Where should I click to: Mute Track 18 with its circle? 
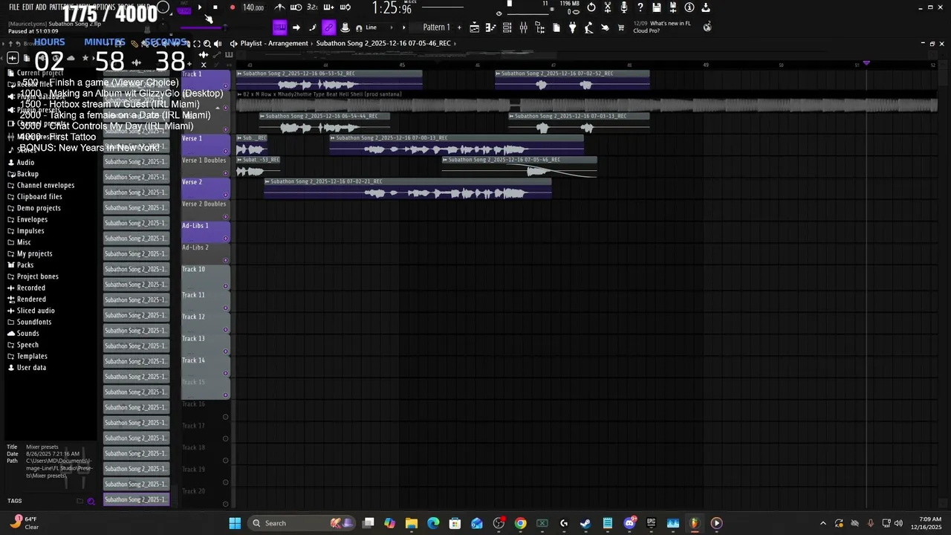pos(225,460)
